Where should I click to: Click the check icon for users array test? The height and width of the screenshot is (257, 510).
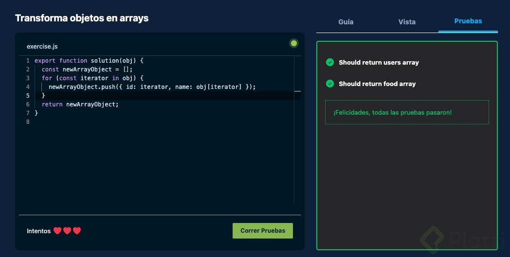pyautogui.click(x=330, y=62)
